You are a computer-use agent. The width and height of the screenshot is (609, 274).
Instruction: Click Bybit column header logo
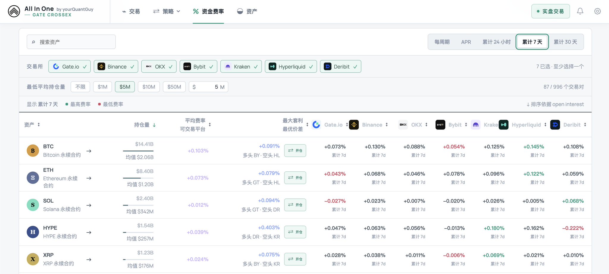click(440, 125)
